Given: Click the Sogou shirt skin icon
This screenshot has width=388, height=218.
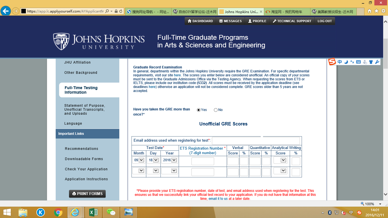Looking at the screenshot, I should pyautogui.click(x=371, y=62).
